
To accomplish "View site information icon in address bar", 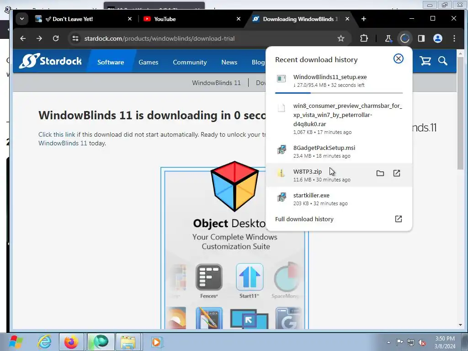I will point(75,38).
